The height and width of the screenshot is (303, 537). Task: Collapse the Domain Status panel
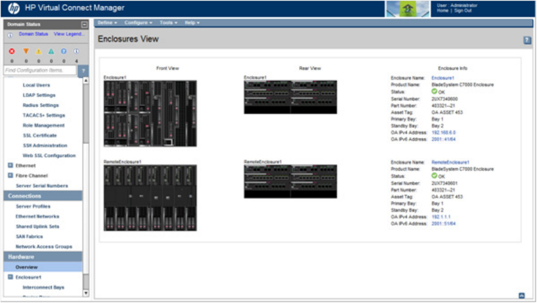(84, 24)
